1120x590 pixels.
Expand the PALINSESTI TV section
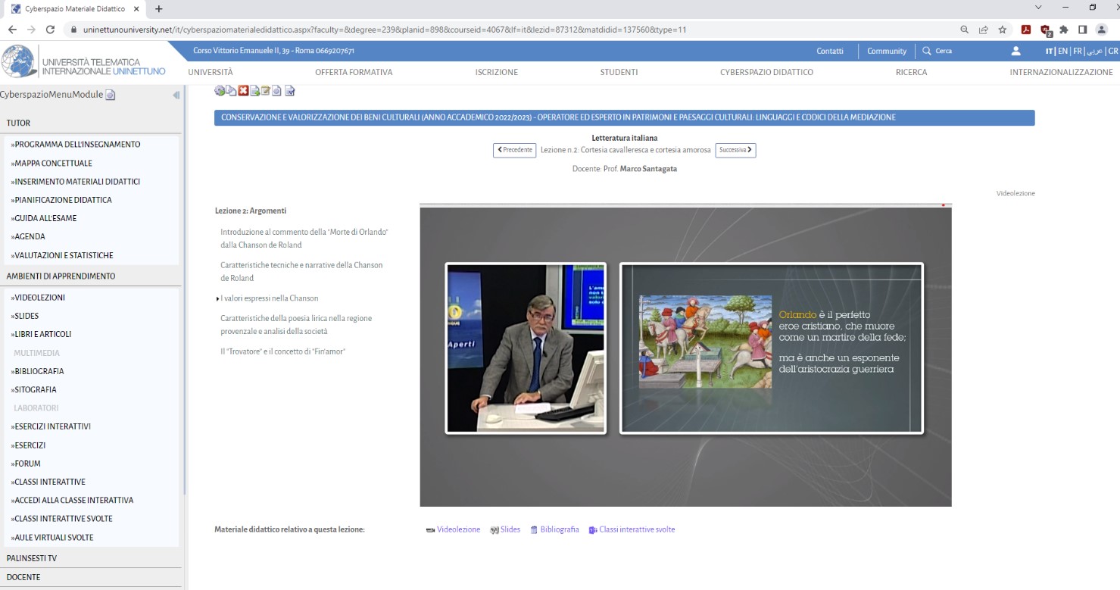32,558
